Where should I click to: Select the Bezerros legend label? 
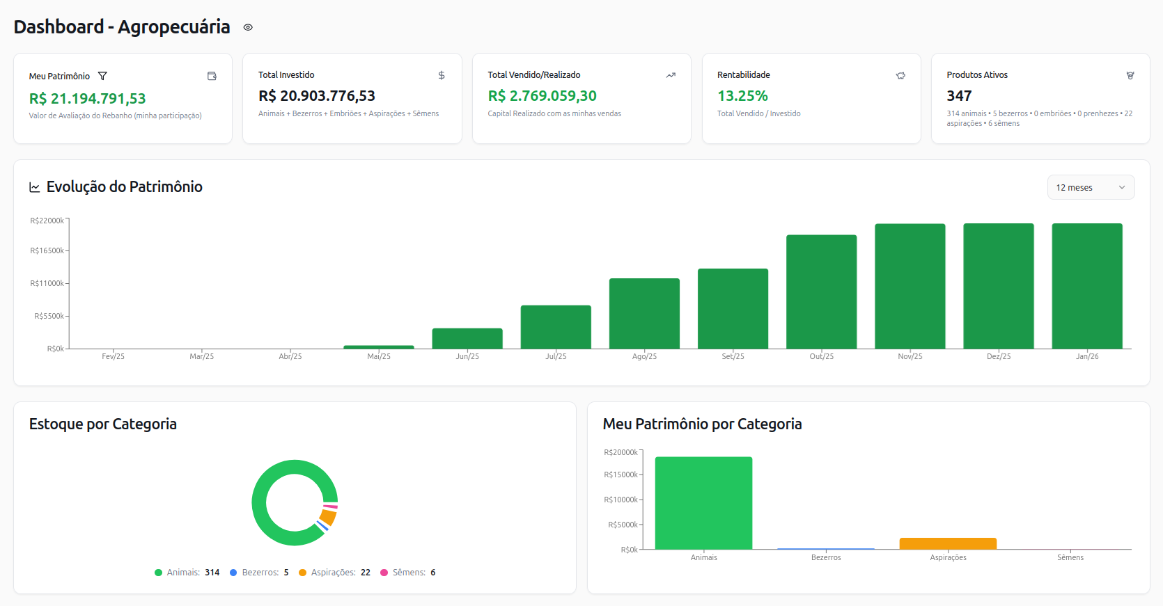pyautogui.click(x=260, y=573)
